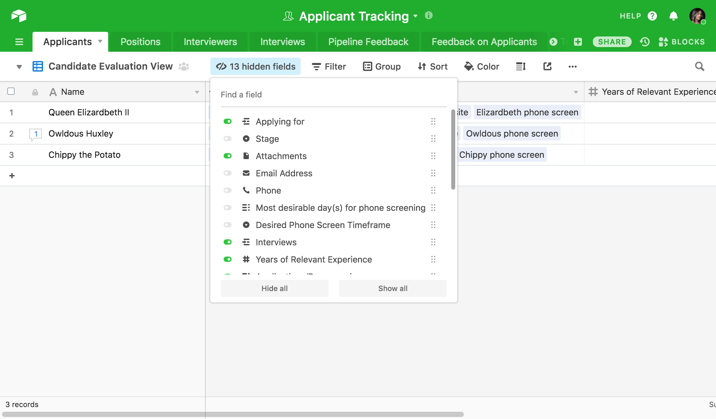Image resolution: width=716 pixels, height=419 pixels.
Task: Toggle Applying for field visibility
Action: coord(228,121)
